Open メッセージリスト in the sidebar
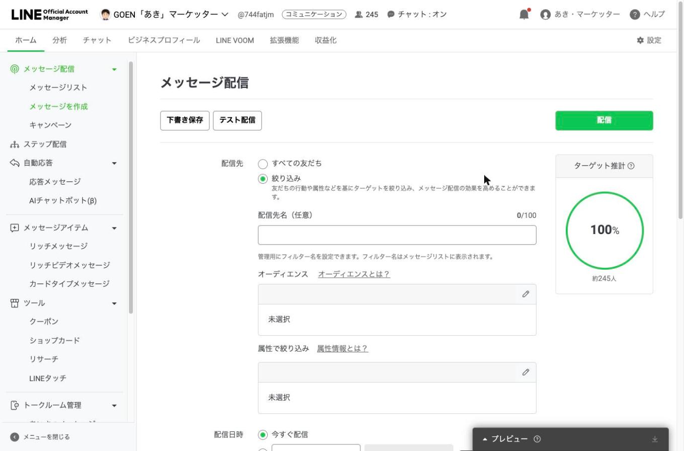This screenshot has width=684, height=451. [x=58, y=88]
